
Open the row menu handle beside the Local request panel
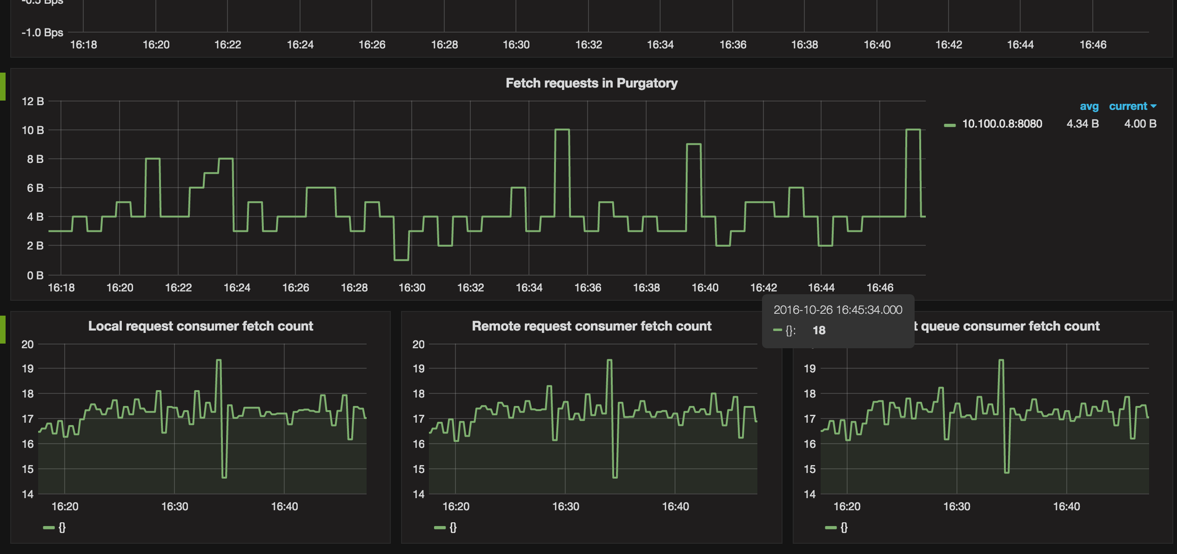click(3, 330)
